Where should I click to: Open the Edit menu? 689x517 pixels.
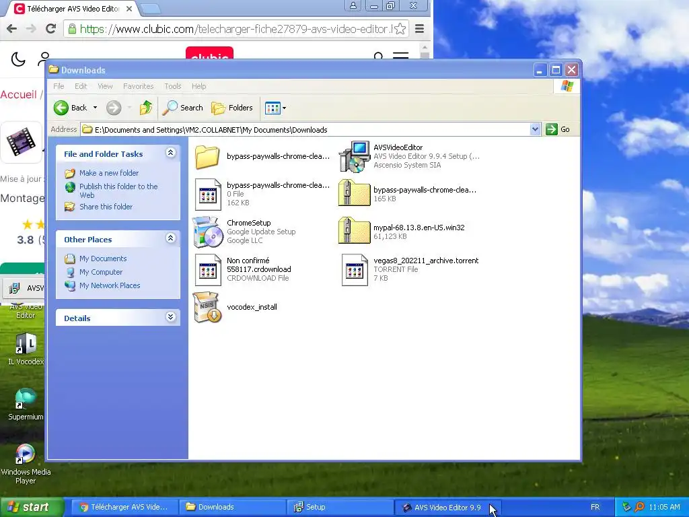click(81, 86)
